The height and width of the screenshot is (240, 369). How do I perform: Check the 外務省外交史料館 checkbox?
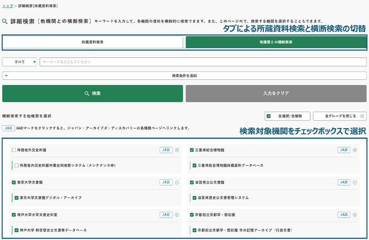tap(14, 150)
